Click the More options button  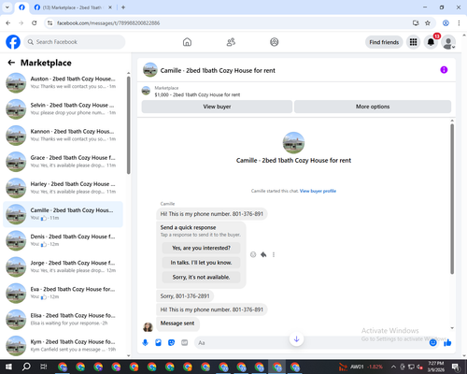point(373,107)
